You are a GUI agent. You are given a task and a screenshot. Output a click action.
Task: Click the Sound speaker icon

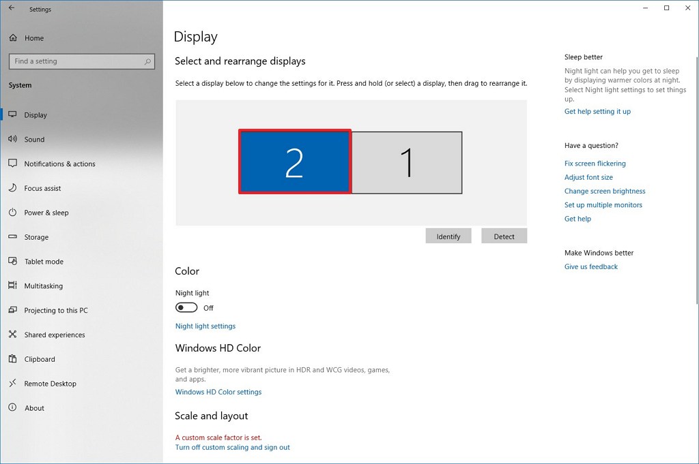click(x=12, y=139)
